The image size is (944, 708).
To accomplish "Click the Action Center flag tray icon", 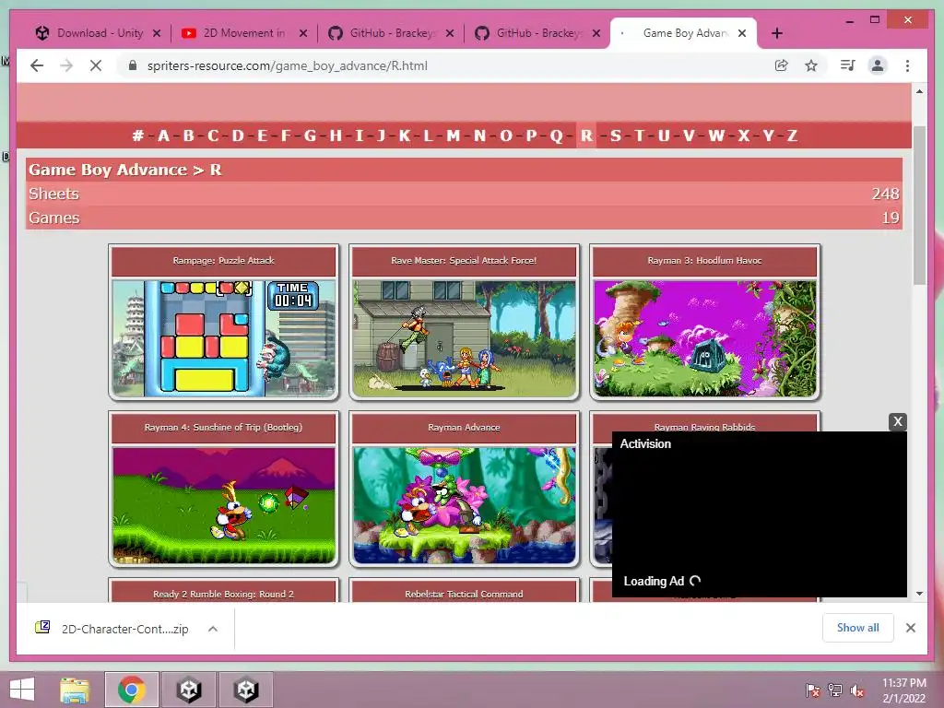I will click(x=812, y=690).
